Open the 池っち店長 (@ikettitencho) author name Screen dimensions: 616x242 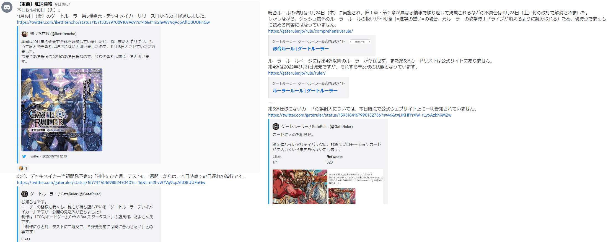point(53,34)
